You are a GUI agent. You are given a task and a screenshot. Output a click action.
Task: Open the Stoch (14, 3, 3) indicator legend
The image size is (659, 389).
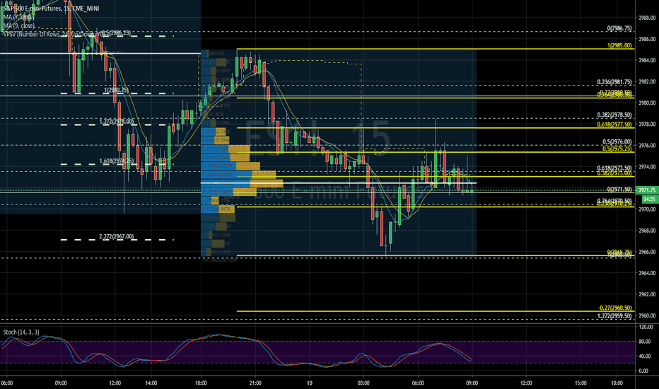coord(21,332)
